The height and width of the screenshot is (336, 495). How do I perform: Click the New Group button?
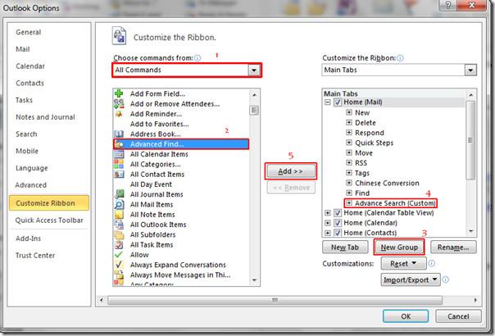399,247
